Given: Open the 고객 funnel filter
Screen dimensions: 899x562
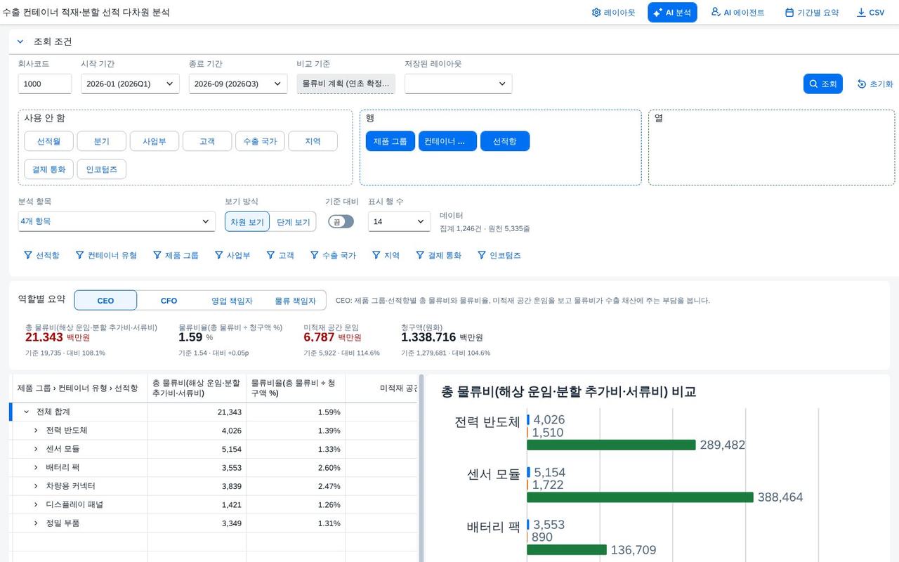Looking at the screenshot, I should (x=280, y=256).
